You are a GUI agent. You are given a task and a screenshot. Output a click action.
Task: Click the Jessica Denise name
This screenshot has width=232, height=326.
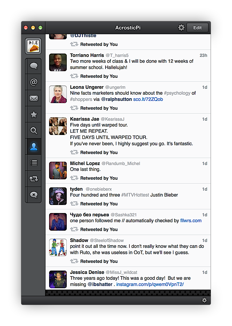tap(87, 272)
